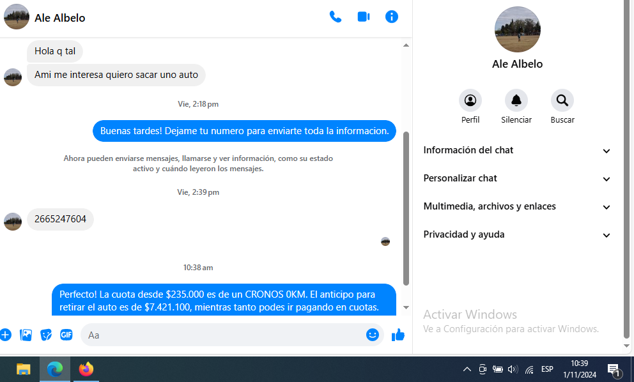Click the small seen-by avatar under messages
634x382 pixels.
click(x=385, y=241)
